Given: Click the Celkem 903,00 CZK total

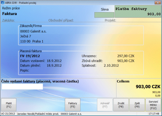Looking at the screenshot, I should tap(148, 87).
